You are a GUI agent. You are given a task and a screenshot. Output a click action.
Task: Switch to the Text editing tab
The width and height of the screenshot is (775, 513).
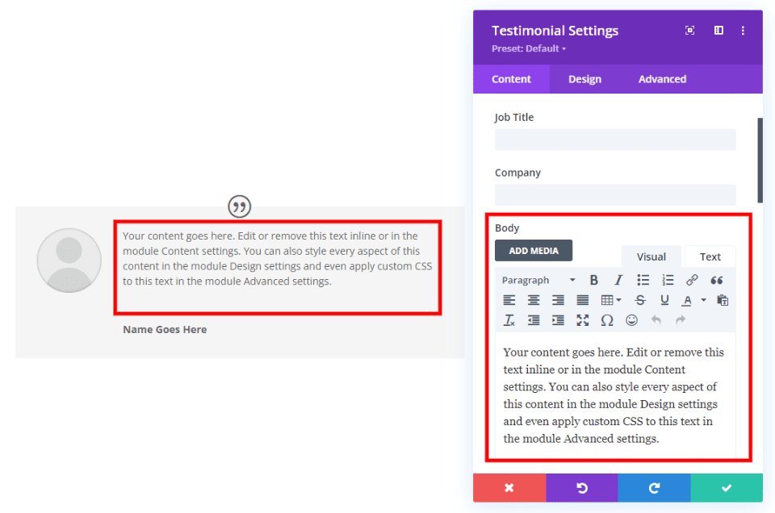click(x=710, y=256)
